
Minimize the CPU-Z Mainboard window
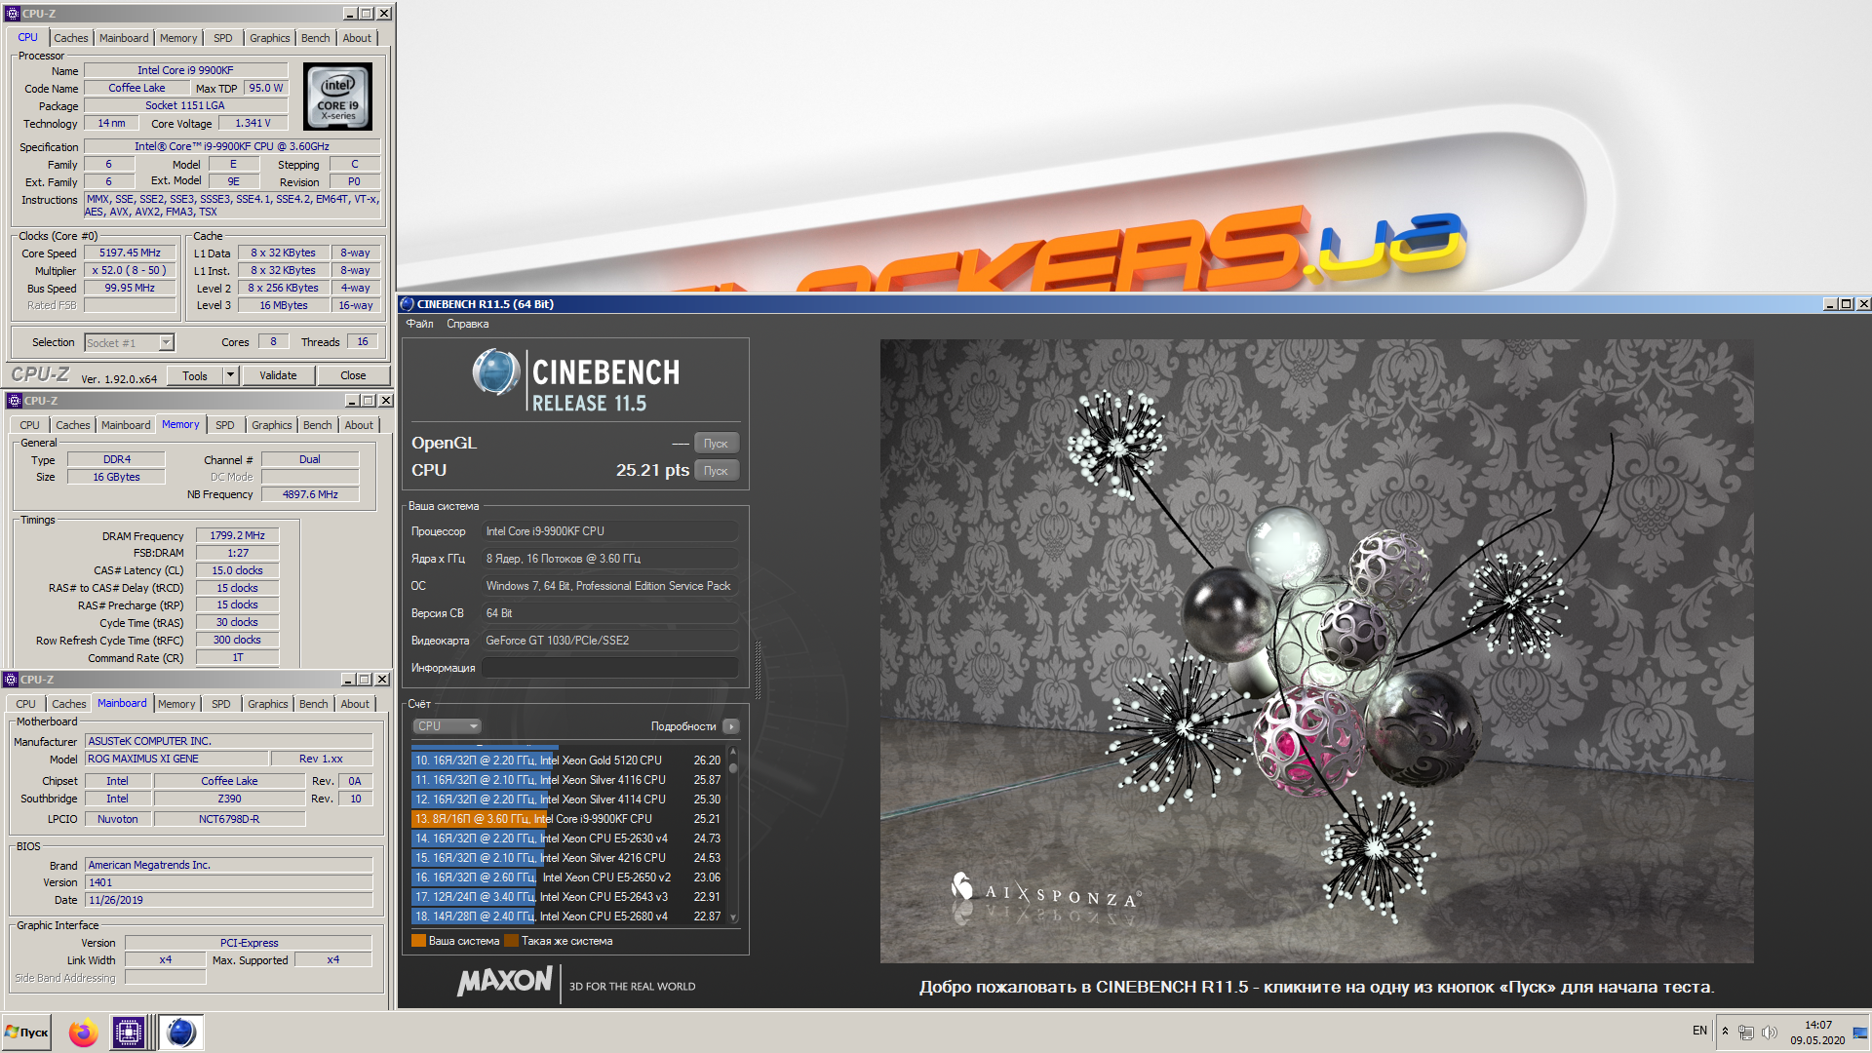349,680
